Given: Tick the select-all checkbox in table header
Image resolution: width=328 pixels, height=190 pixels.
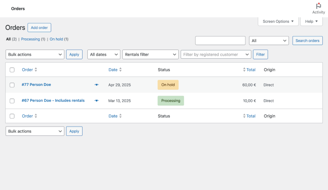Looking at the screenshot, I should pos(12,70).
